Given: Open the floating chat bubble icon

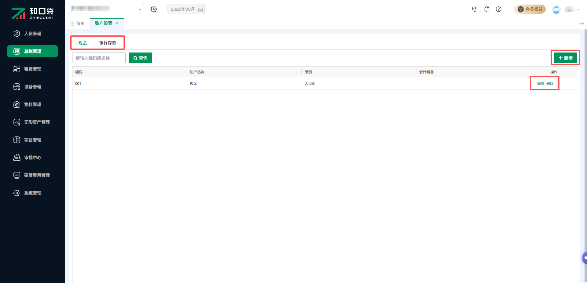Looking at the screenshot, I should click(x=585, y=258).
